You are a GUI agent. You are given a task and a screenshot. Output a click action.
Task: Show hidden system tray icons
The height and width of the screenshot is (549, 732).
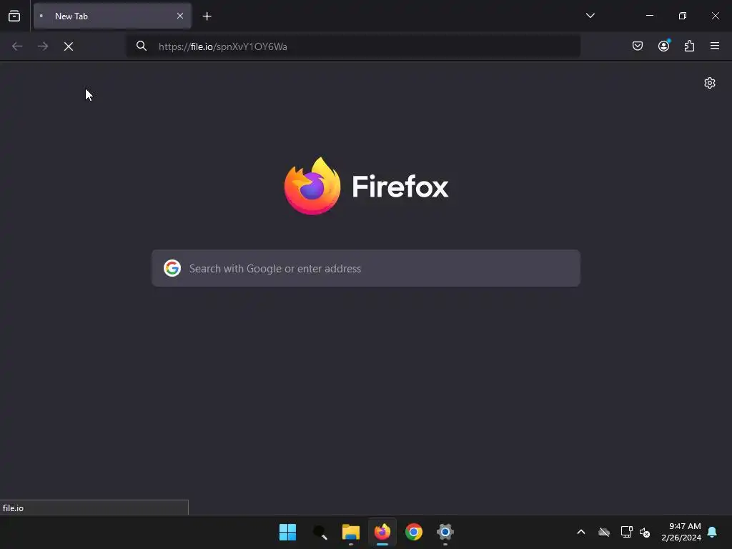coord(581,532)
